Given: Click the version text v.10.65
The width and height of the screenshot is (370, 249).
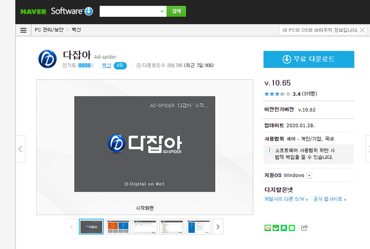Looking at the screenshot, I should click(277, 83).
